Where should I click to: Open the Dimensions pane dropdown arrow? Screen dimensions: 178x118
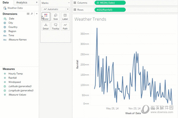coord(37,14)
